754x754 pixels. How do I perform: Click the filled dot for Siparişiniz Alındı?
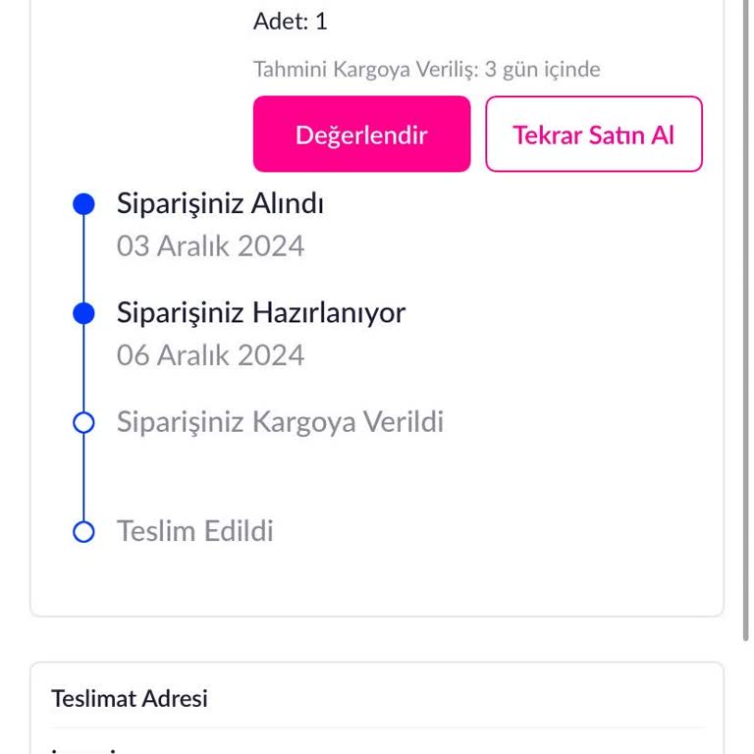84,204
